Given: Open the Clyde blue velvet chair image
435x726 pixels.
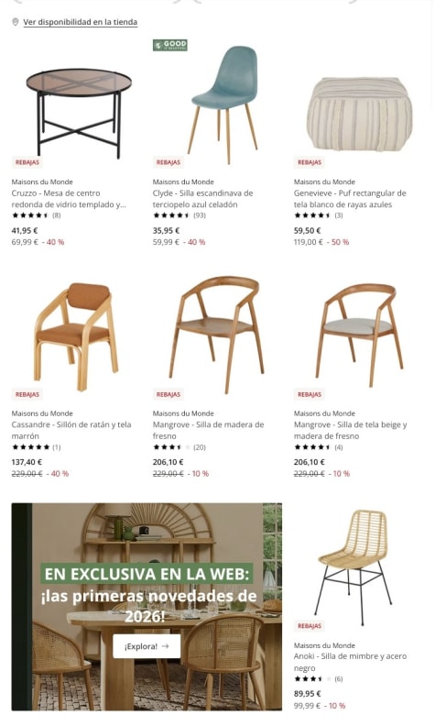Looking at the screenshot, I should (223, 105).
